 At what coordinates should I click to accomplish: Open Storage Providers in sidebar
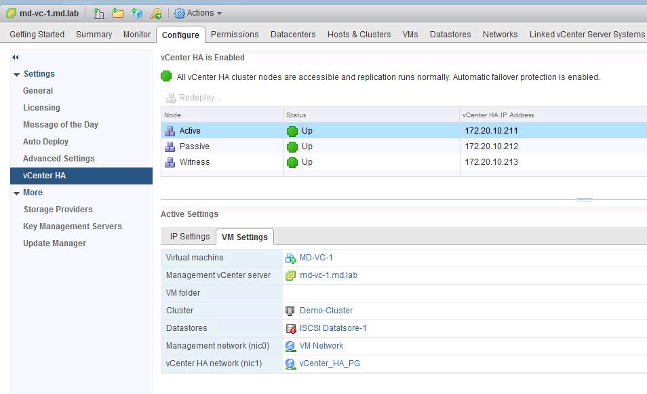coord(58,209)
